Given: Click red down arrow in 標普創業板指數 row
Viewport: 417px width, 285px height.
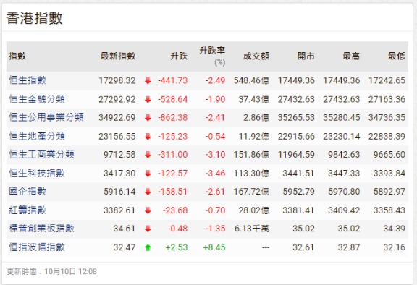Looking at the screenshot, I should [x=148, y=229].
